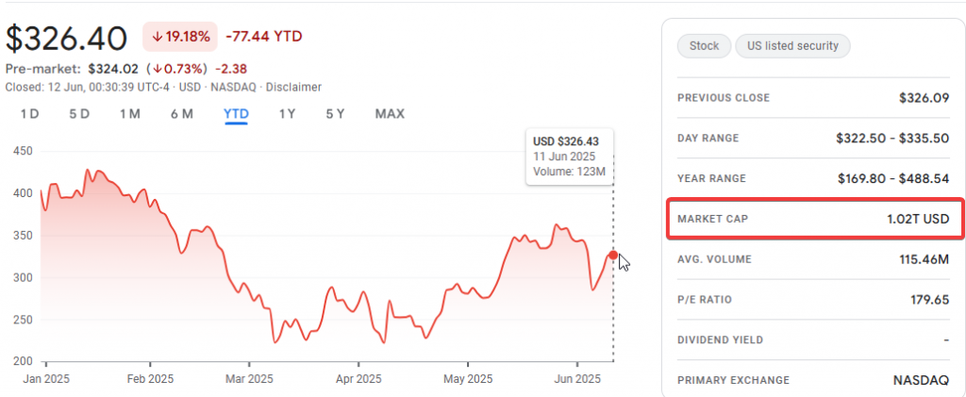
Task: Click the tooltip price USD $326.43
Action: coord(566,142)
